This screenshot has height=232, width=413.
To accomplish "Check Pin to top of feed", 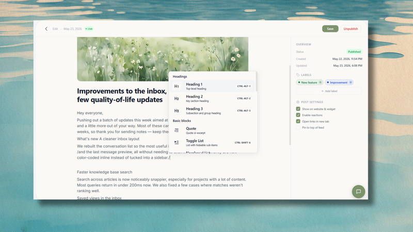I will click(298, 127).
